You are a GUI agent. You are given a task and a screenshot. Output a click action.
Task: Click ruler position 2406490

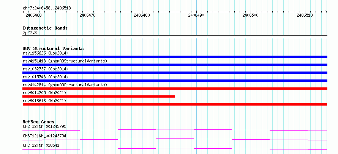tap(196, 15)
